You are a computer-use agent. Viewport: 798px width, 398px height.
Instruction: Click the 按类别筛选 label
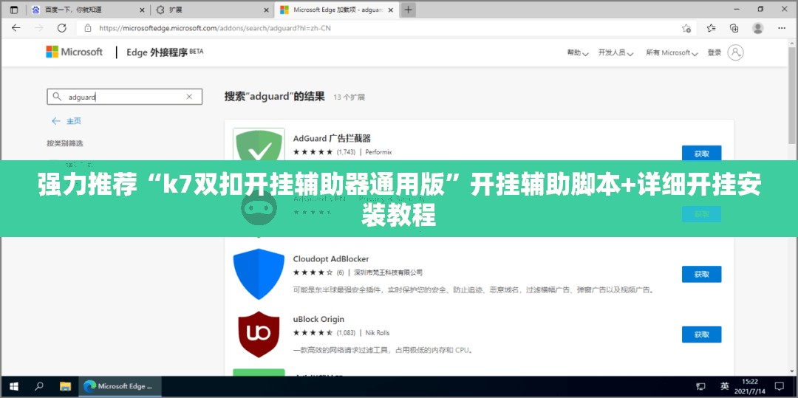tap(64, 143)
